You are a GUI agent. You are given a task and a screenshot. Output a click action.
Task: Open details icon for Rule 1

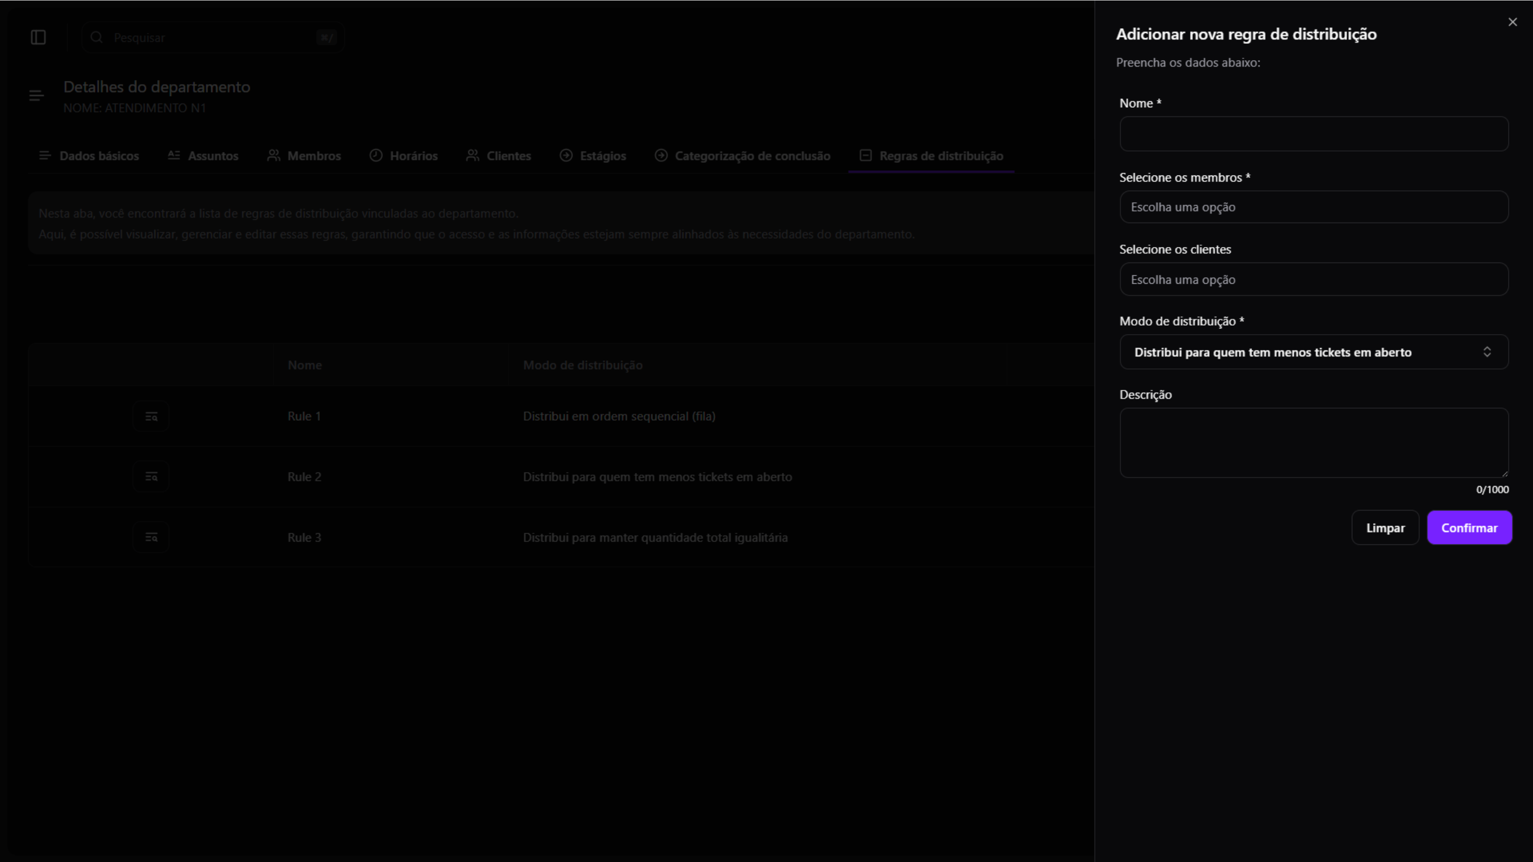(151, 416)
